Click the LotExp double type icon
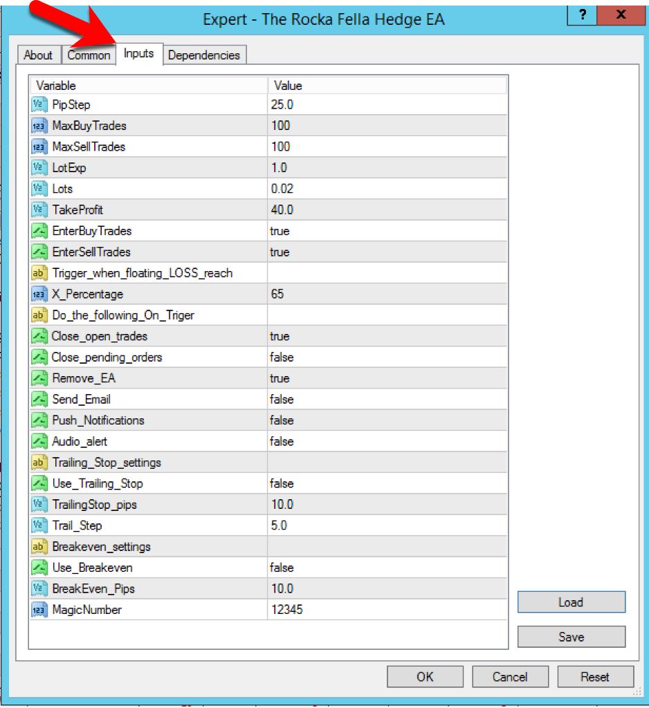This screenshot has width=649, height=708. pyautogui.click(x=39, y=168)
